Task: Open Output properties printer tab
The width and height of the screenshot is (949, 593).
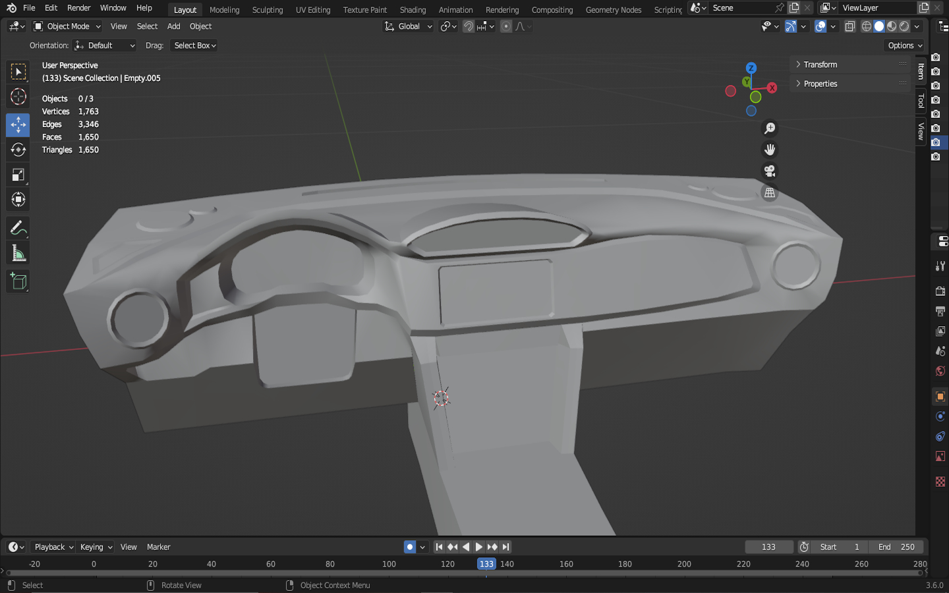Action: point(940,310)
